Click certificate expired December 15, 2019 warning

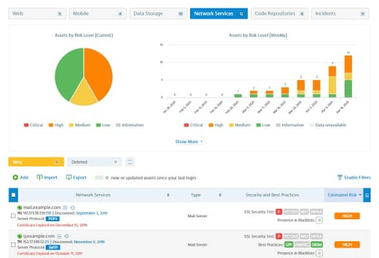[x=52, y=225]
